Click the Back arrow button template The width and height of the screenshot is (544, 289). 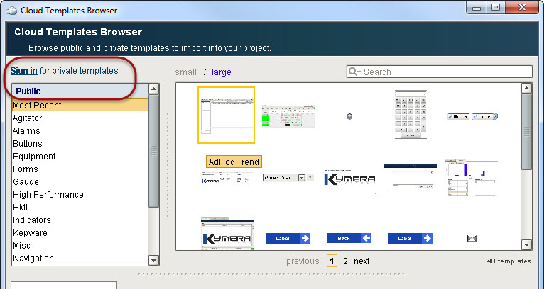349,238
